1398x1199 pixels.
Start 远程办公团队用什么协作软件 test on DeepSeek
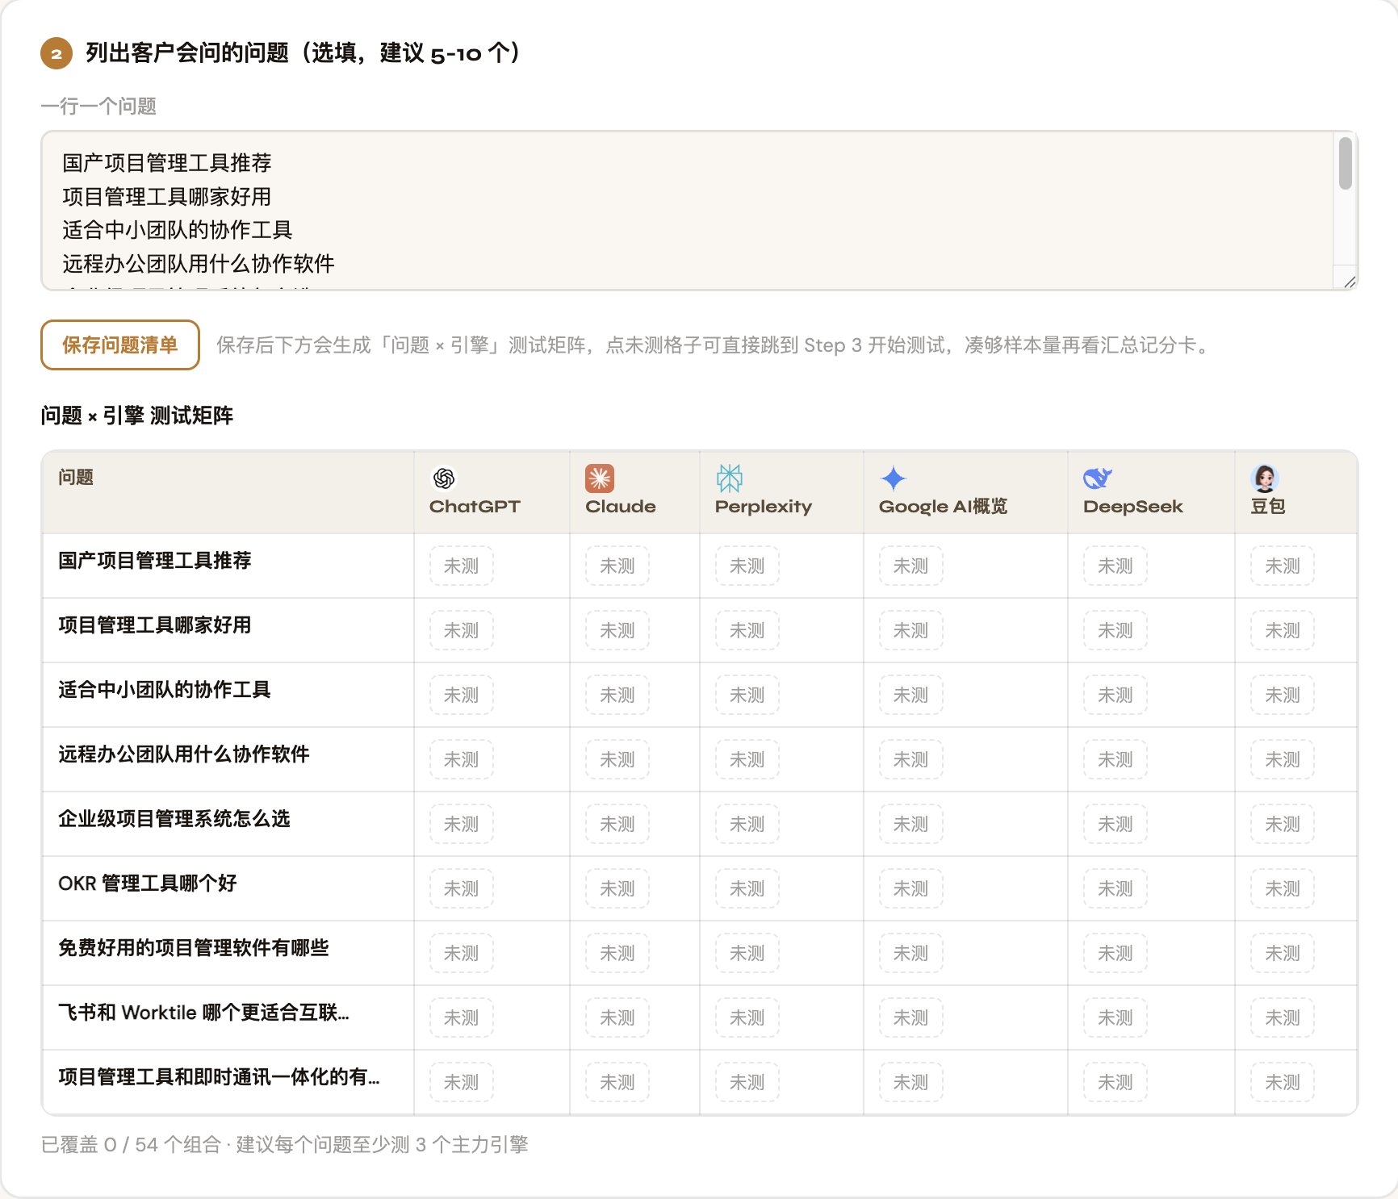[x=1115, y=759]
